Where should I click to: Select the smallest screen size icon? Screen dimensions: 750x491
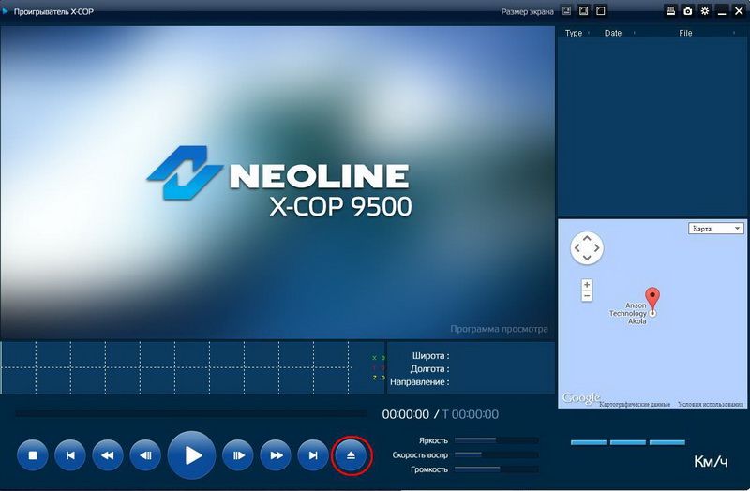coord(566,11)
